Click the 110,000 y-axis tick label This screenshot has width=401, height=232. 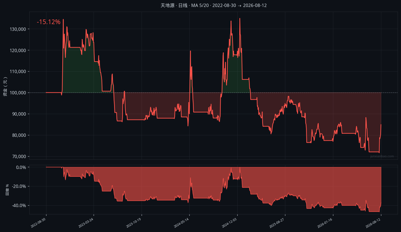coord(18,72)
